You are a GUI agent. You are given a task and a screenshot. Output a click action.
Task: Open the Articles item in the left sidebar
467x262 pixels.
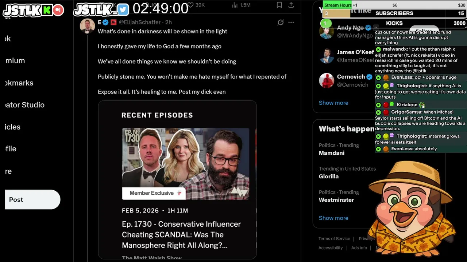tap(13, 127)
